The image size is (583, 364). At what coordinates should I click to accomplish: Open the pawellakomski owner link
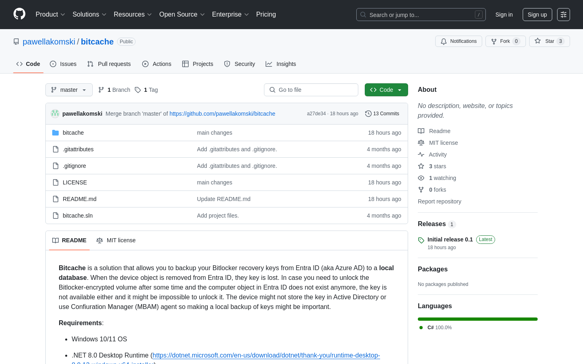point(49,42)
